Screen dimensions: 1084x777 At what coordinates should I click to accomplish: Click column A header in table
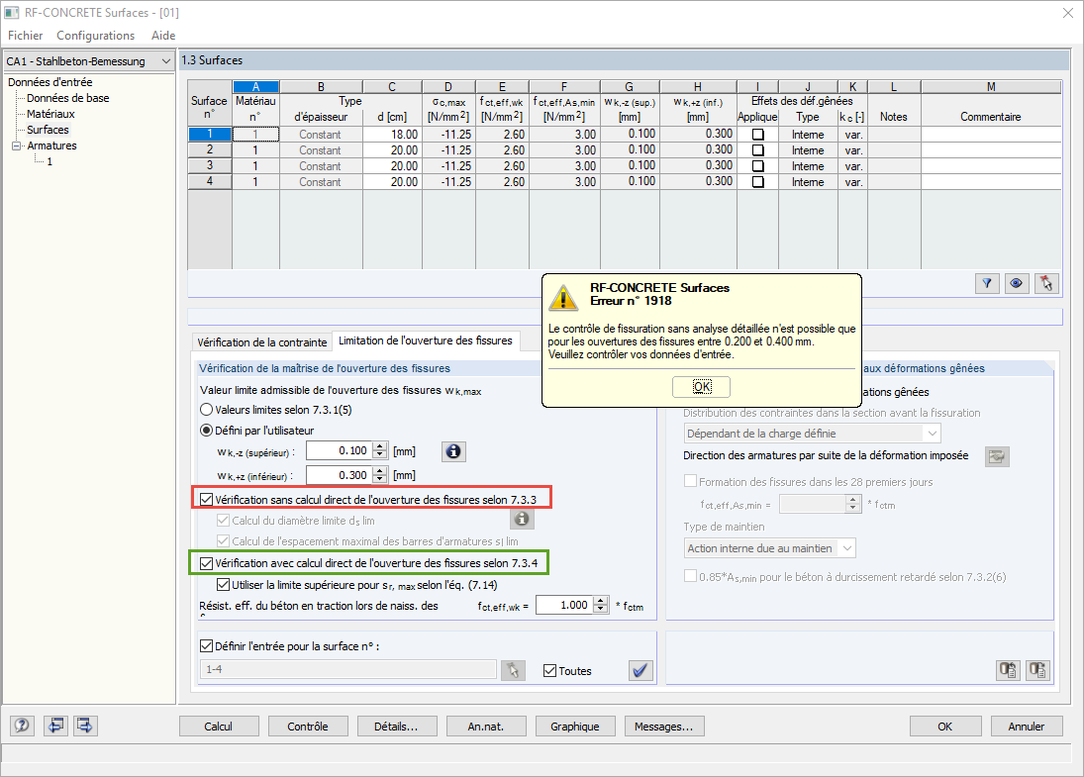tap(255, 87)
